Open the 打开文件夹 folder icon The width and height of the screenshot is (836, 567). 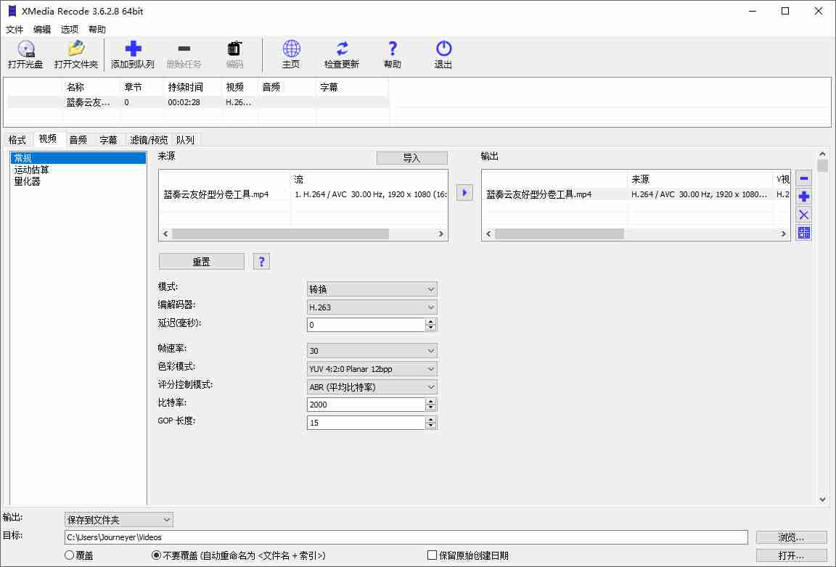(75, 49)
